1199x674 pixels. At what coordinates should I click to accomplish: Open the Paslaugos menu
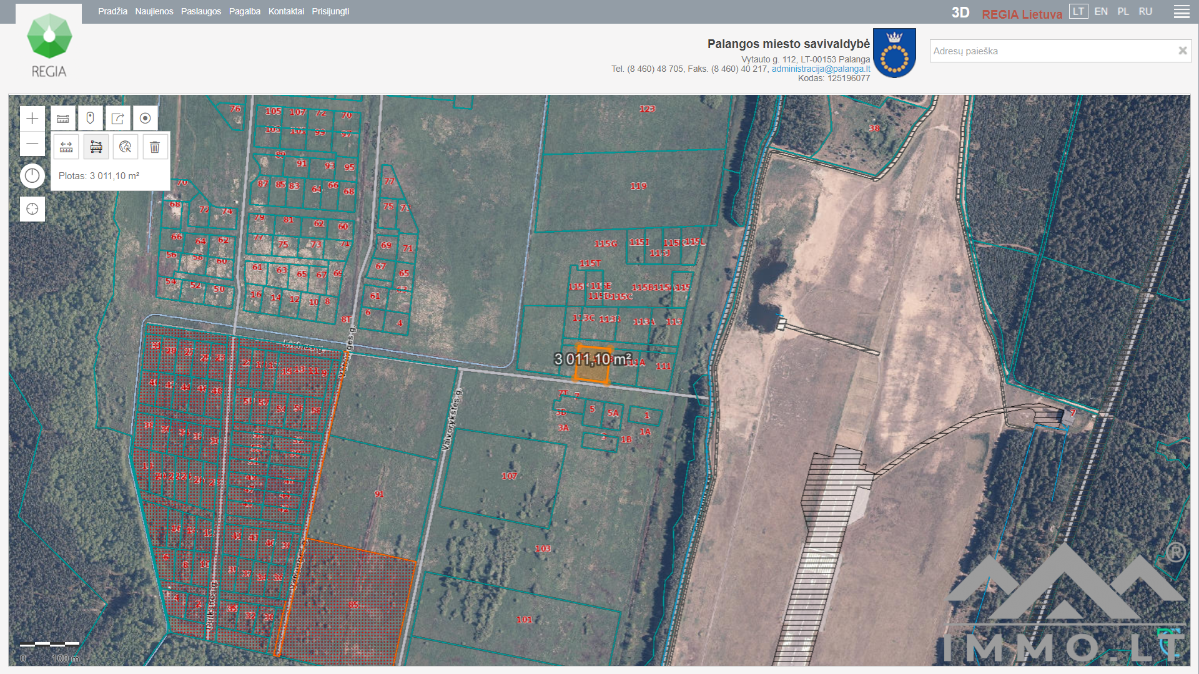[x=201, y=11]
